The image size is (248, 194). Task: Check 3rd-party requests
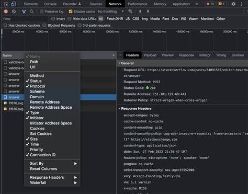(x=80, y=26)
